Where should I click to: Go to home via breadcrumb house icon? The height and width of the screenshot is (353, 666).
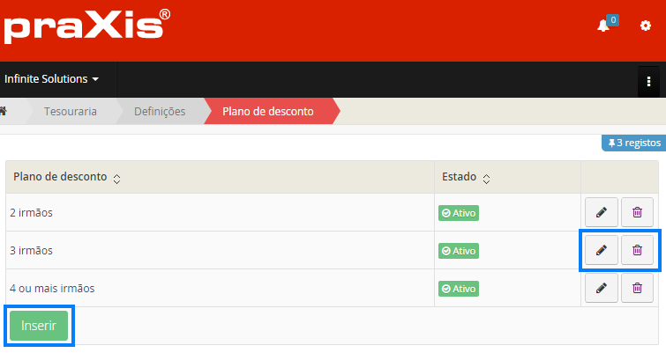[x=4, y=111]
